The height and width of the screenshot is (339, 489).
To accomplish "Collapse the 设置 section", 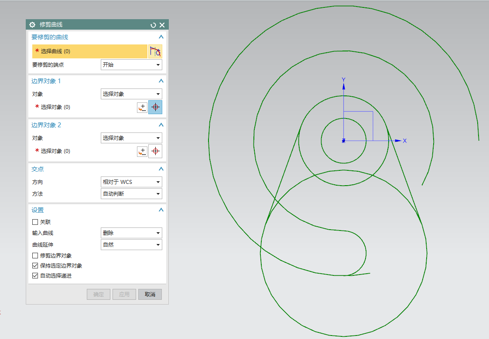I will tap(161, 210).
